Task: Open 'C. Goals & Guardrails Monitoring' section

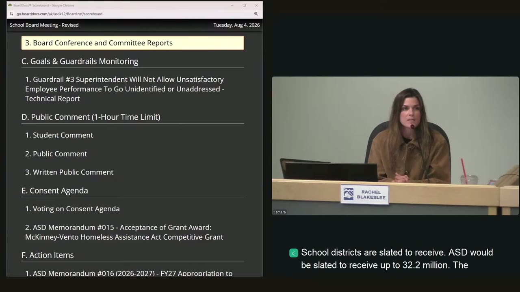Action: pos(80,61)
